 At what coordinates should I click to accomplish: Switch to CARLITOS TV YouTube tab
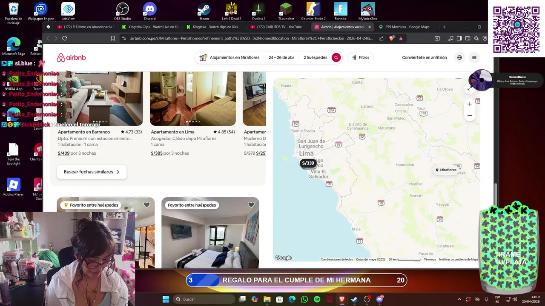tap(278, 27)
